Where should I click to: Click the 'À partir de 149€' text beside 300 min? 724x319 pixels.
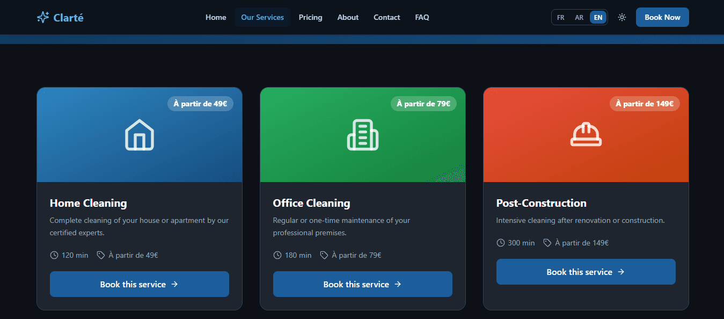(582, 243)
